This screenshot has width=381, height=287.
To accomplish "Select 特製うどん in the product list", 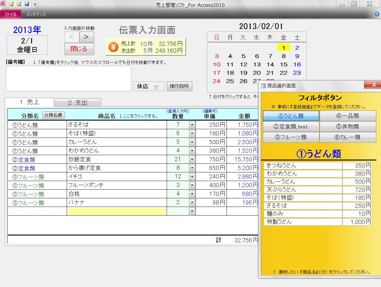I will [x=303, y=222].
